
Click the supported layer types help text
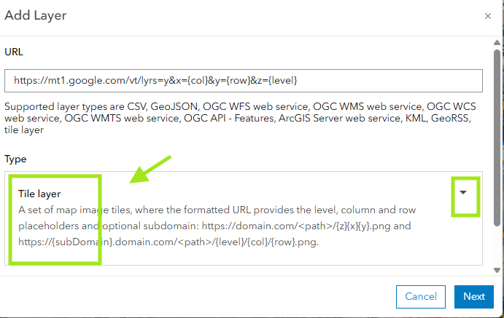pyautogui.click(x=240, y=118)
